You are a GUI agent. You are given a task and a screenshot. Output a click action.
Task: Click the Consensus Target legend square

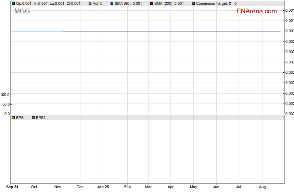click(193, 3)
